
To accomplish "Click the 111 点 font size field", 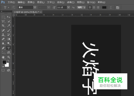I will tap(62, 7).
